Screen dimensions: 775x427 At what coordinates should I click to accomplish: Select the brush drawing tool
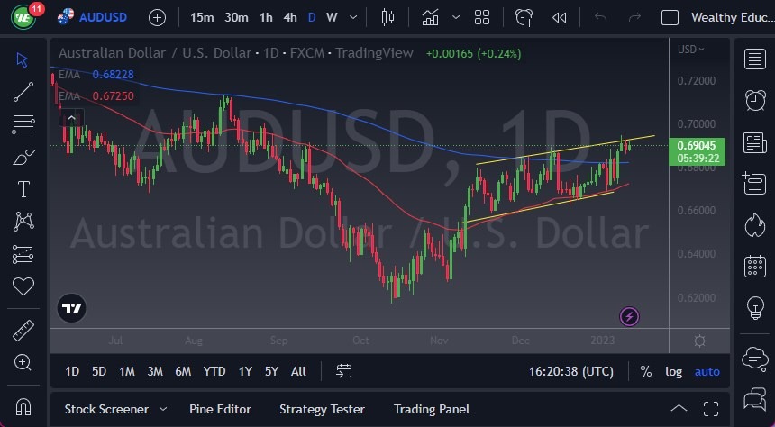point(23,157)
